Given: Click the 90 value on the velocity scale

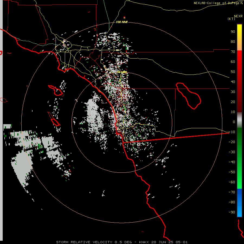Looking at the screenshot, I should (x=233, y=32).
